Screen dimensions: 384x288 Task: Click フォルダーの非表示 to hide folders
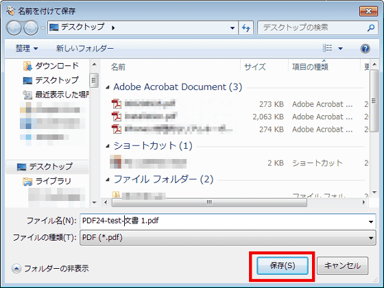(51, 269)
